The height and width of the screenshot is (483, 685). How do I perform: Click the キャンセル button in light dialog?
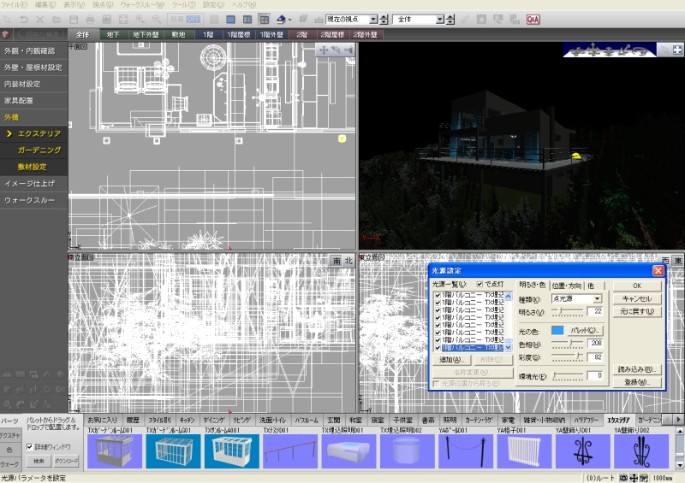point(637,298)
